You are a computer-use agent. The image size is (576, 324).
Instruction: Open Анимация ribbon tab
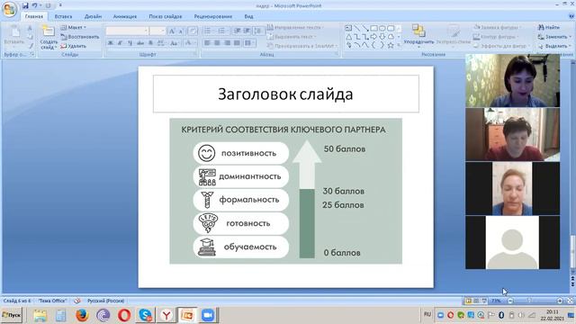click(x=125, y=16)
